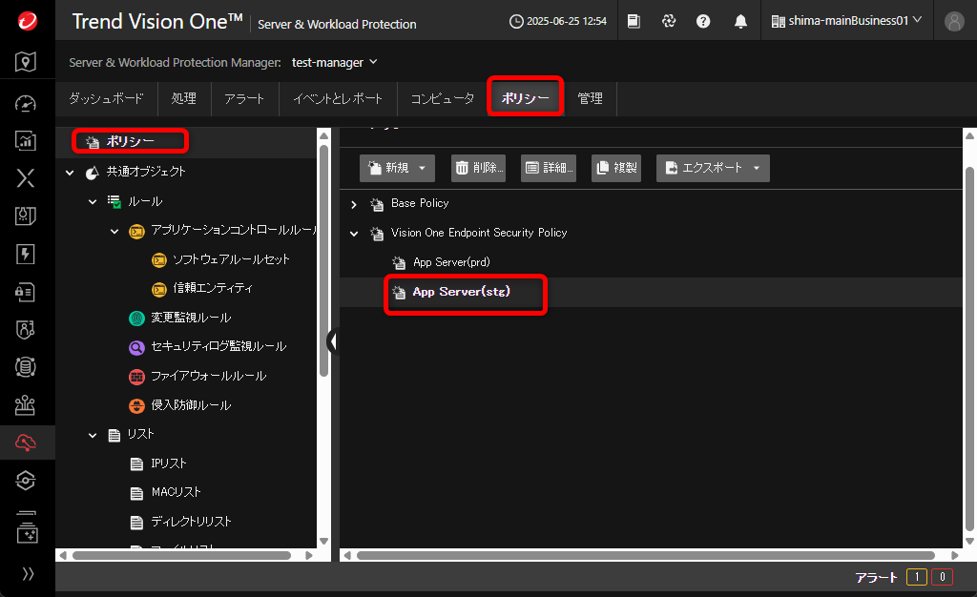
Task: Expand the Base Policy row
Action: coord(354,204)
